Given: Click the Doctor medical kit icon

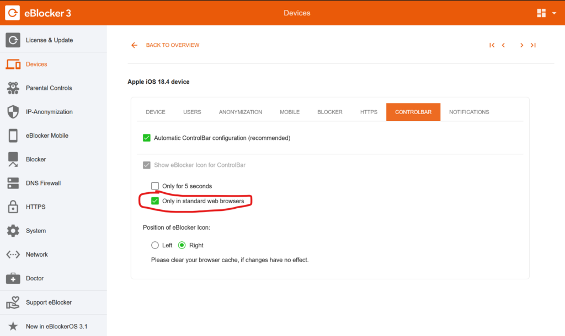Looking at the screenshot, I should coord(13,278).
